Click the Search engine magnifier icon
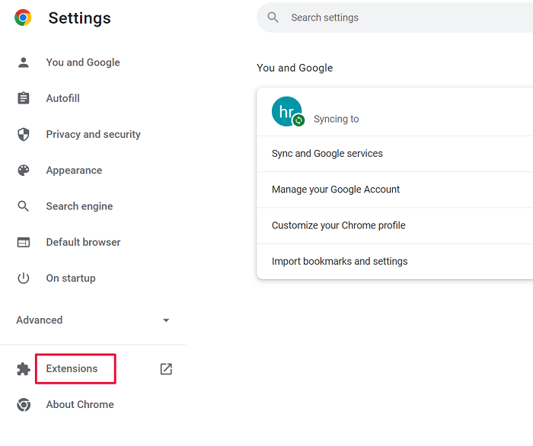The height and width of the screenshot is (446, 533). [x=24, y=206]
